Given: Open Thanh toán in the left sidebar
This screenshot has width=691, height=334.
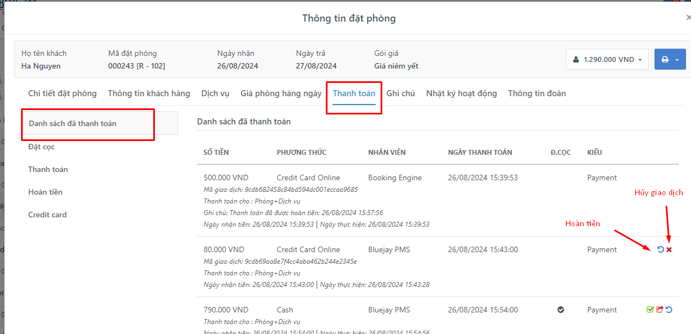Looking at the screenshot, I should click(48, 169).
